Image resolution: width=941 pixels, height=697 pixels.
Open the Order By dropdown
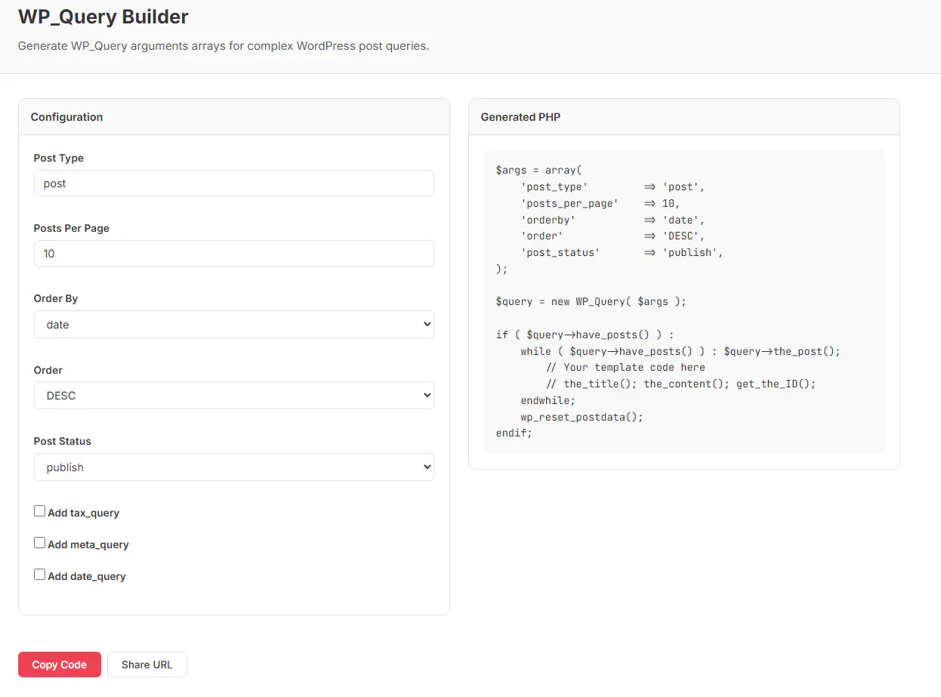click(234, 325)
